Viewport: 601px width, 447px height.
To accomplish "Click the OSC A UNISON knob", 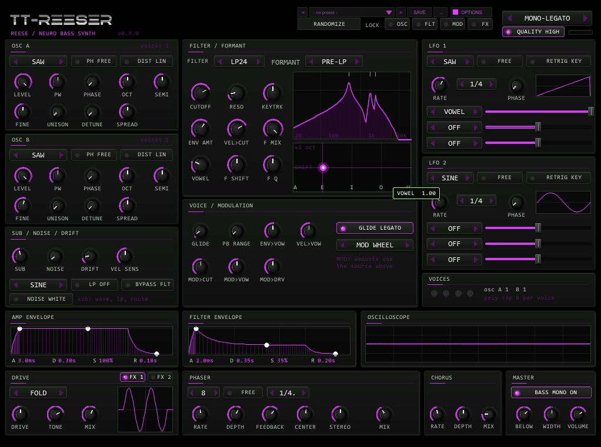I will (58, 112).
